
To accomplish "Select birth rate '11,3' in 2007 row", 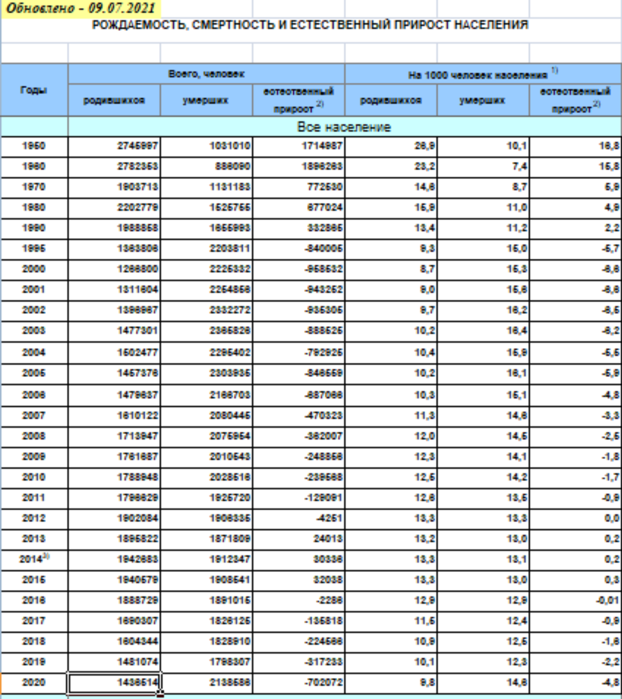I will (x=391, y=415).
